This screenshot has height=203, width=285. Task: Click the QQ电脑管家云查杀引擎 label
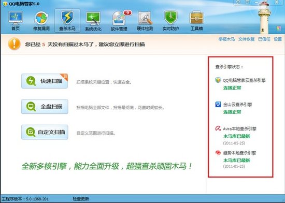click(244, 80)
